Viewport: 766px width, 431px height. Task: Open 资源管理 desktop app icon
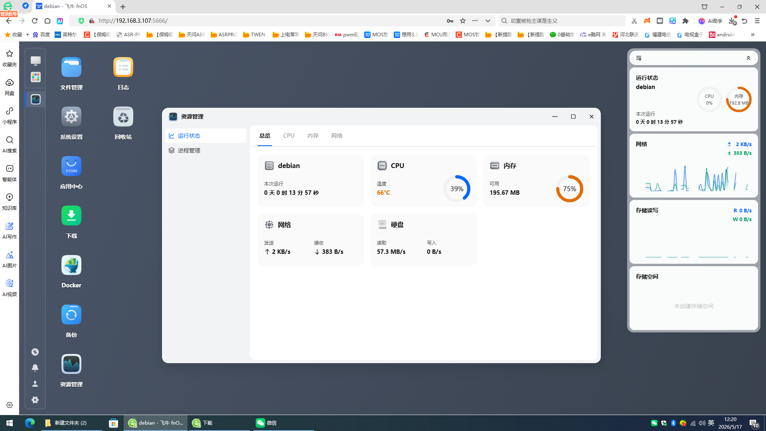[x=71, y=364]
